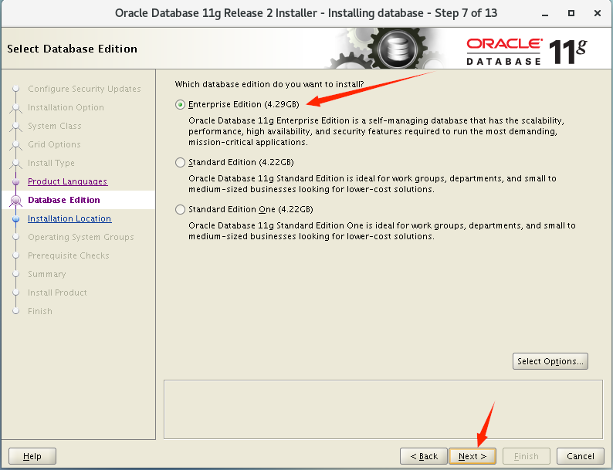This screenshot has width=613, height=470.
Task: Pick the Standard Edition One radio button
Action: coord(180,209)
